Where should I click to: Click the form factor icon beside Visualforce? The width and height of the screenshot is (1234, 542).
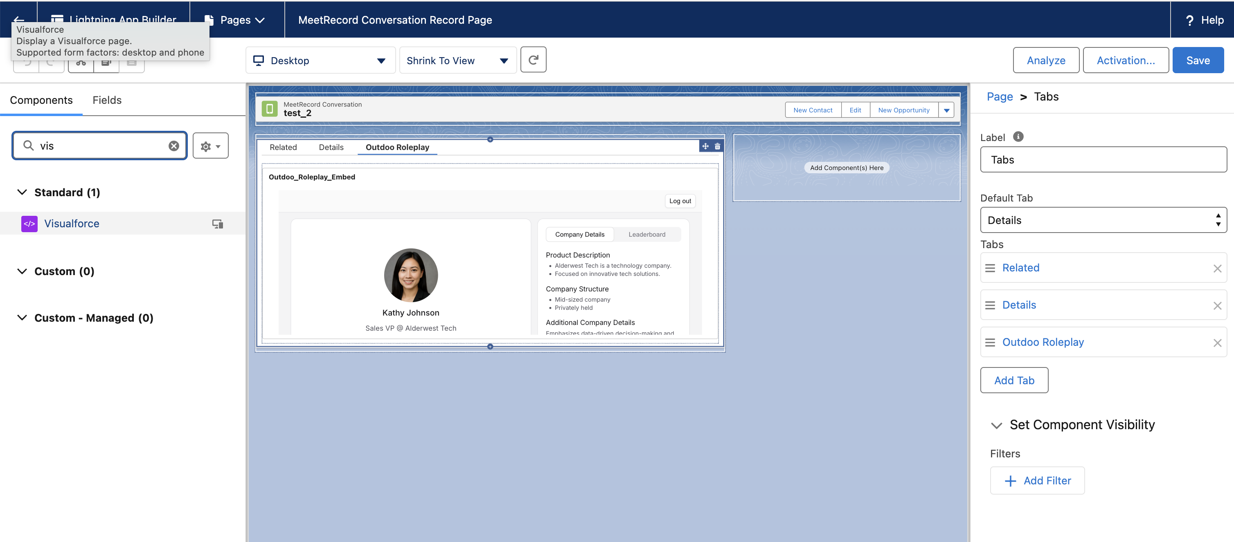click(x=218, y=224)
